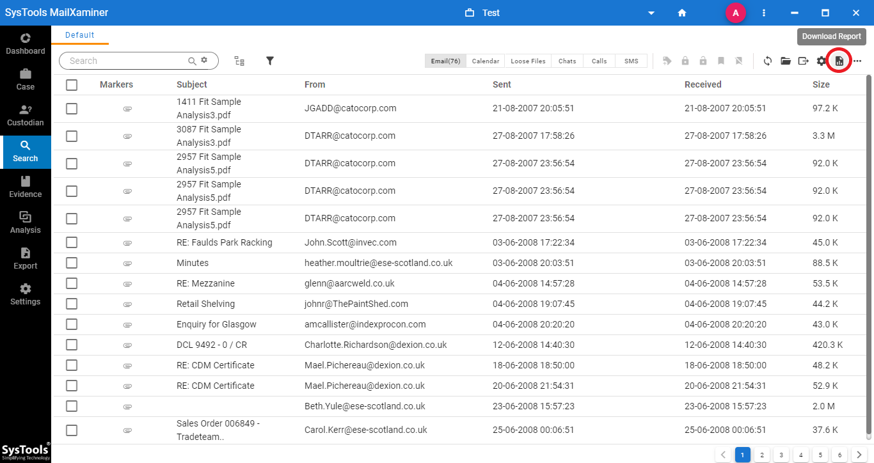
Task: Sort by the Received column header
Action: click(703, 84)
